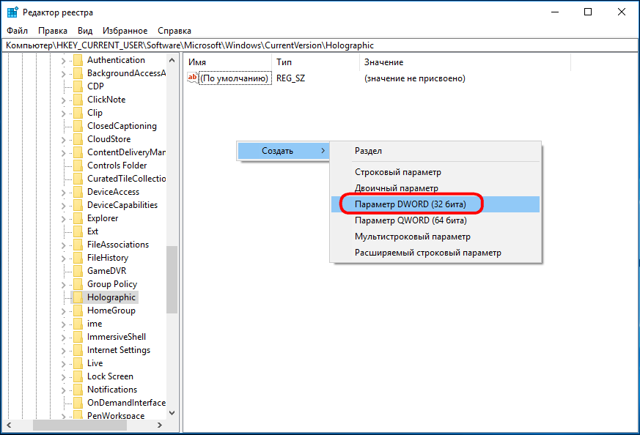Expand the ContentDeliveryMar key

pos(63,153)
